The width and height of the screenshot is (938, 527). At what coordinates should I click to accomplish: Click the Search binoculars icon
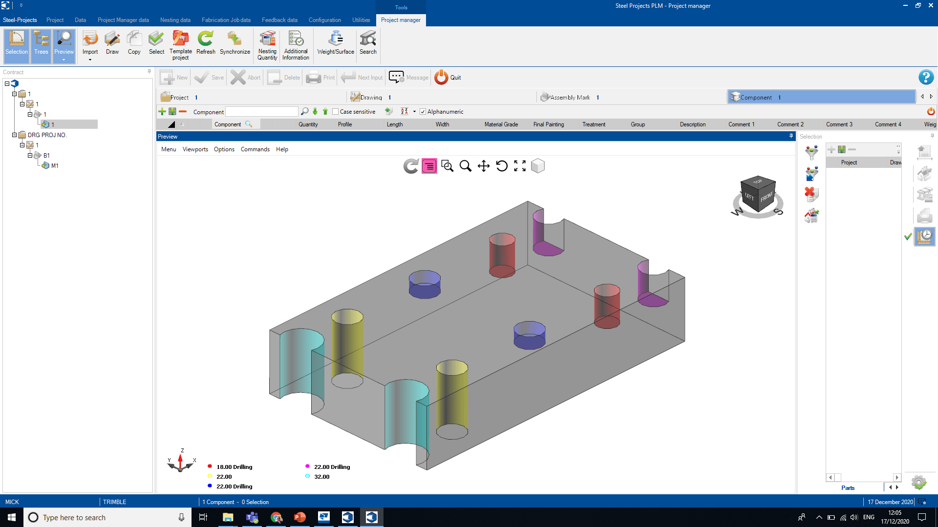pyautogui.click(x=368, y=39)
